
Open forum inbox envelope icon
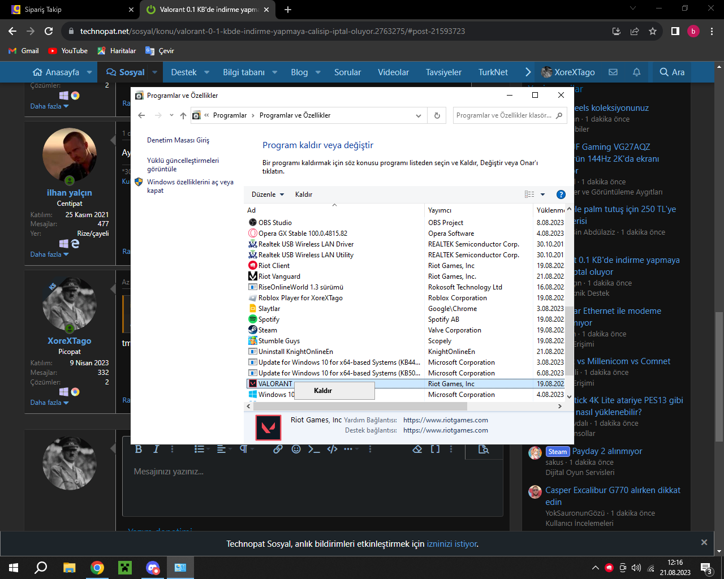(613, 72)
